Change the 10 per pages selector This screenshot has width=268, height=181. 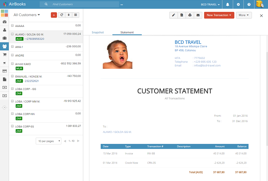click(49, 141)
